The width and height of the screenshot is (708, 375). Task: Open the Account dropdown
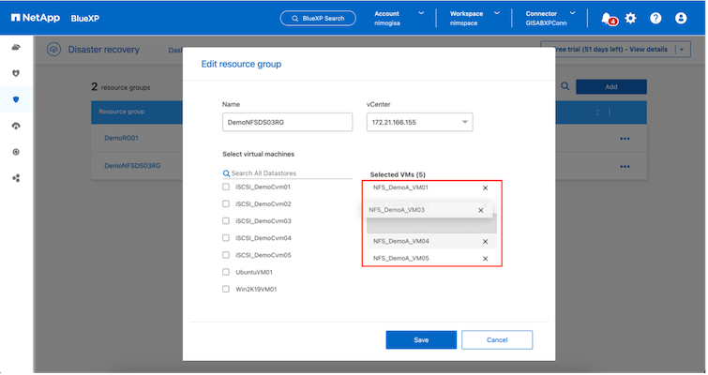[398, 18]
